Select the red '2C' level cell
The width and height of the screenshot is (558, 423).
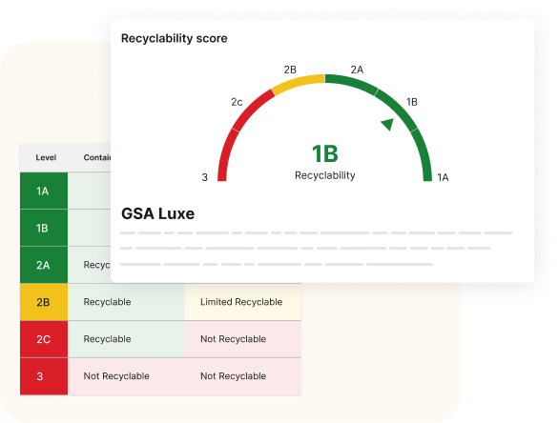coord(44,339)
